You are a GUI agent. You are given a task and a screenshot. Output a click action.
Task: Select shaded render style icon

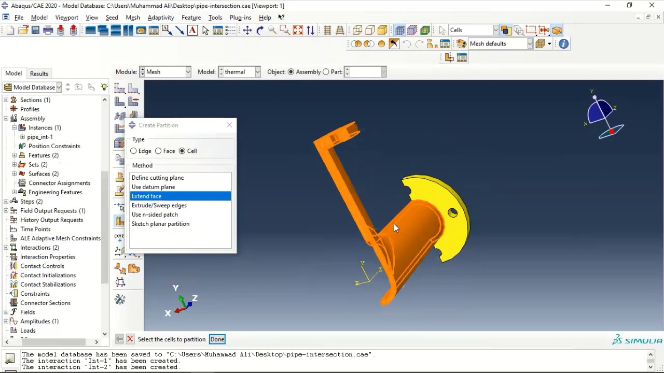click(x=382, y=30)
